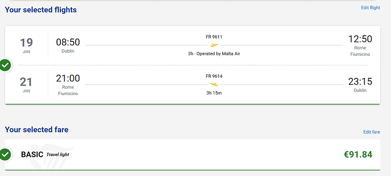Click the 3h 15m duration label
The height and width of the screenshot is (176, 391).
214,93
